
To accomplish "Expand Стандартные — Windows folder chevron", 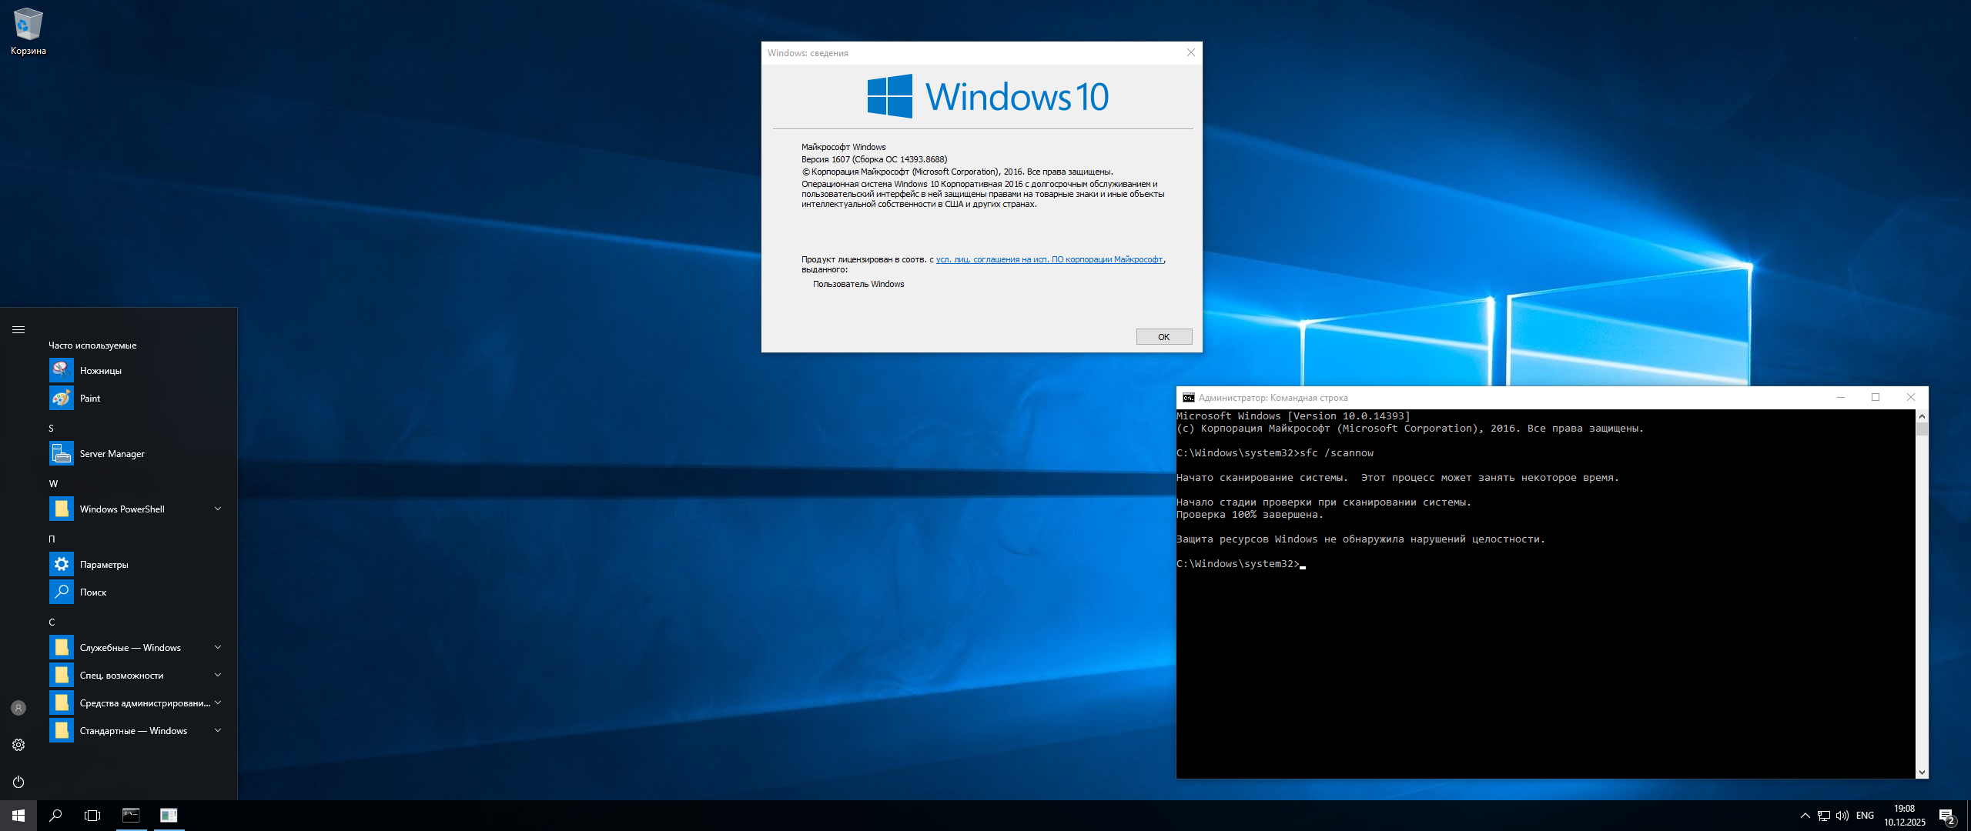I will [218, 730].
